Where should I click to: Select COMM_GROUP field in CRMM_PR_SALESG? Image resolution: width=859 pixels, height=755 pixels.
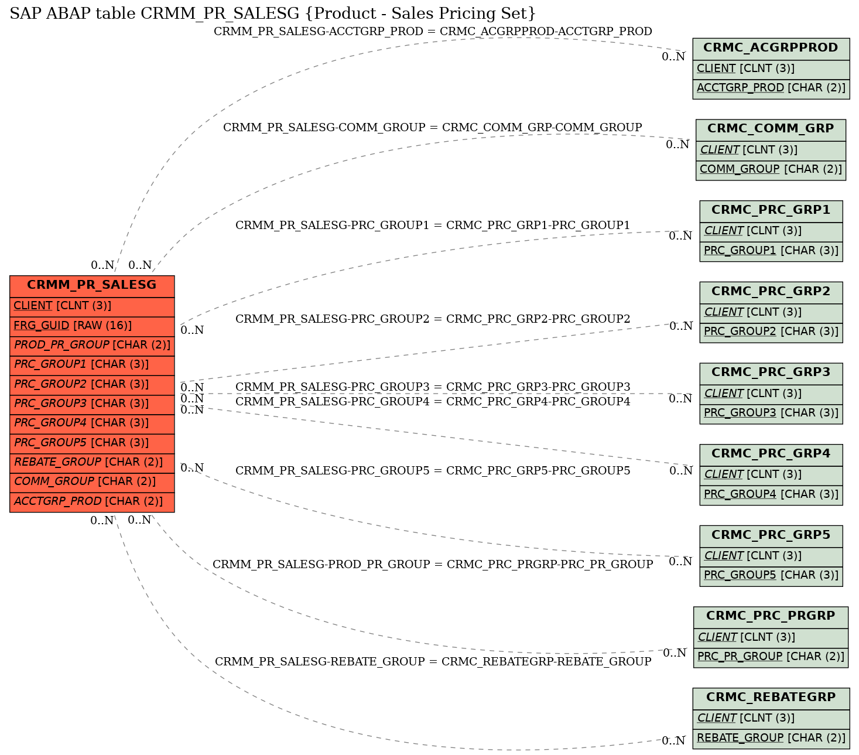[92, 482]
